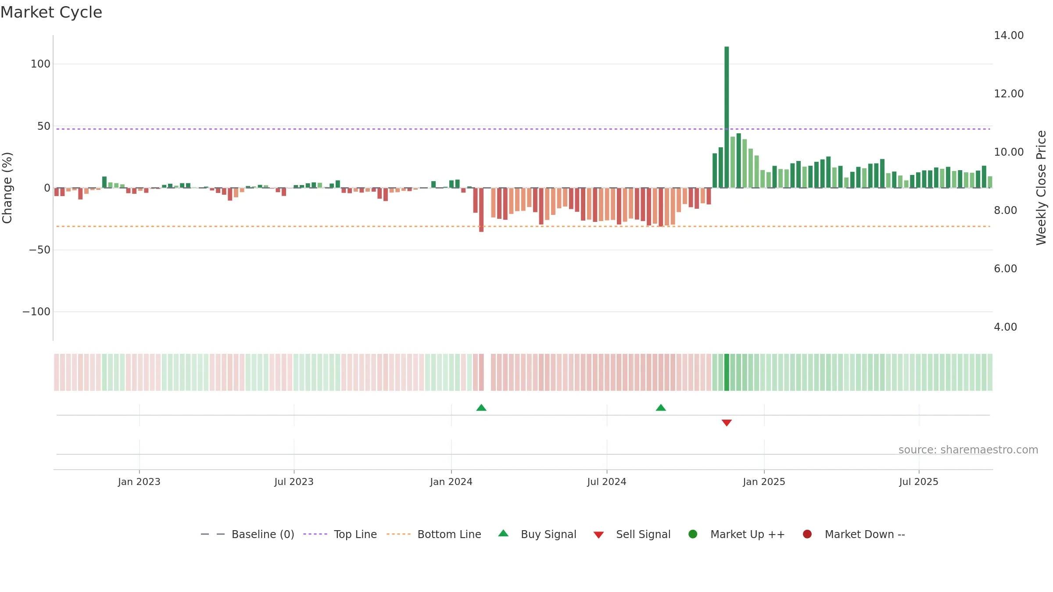Click the orange Bottom Line legend marker
Viewport: 1053px width, 592px height.
coord(398,534)
